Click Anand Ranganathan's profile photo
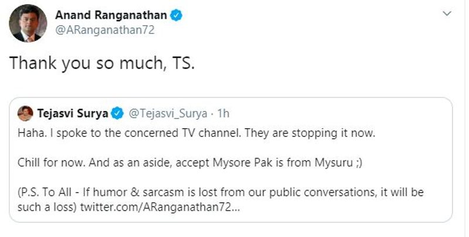 [25, 24]
